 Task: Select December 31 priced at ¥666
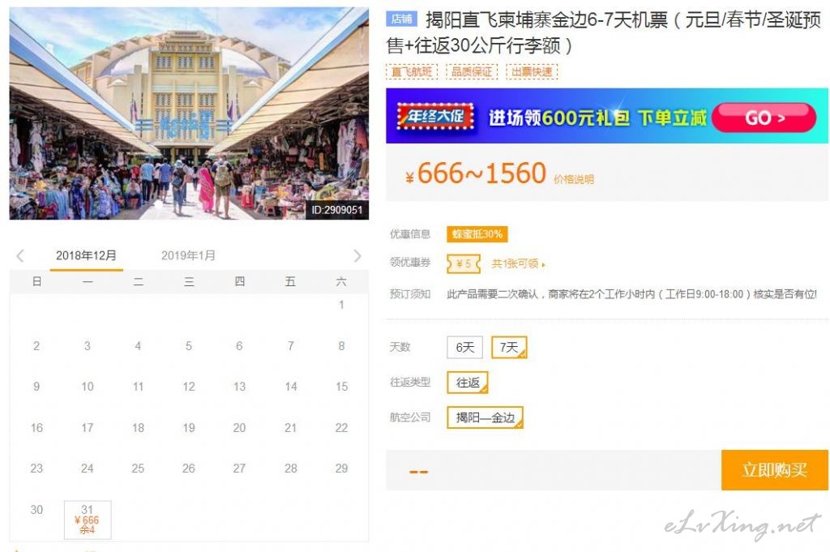(88, 520)
